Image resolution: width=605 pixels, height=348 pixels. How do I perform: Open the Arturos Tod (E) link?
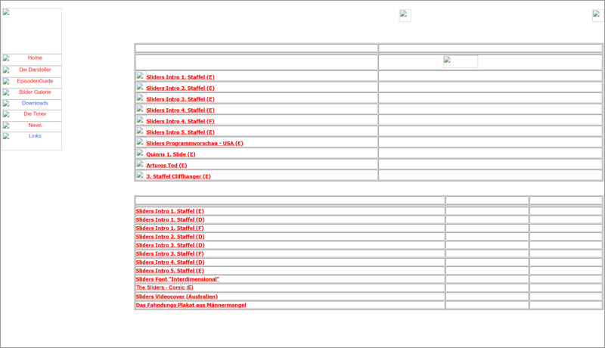[166, 165]
